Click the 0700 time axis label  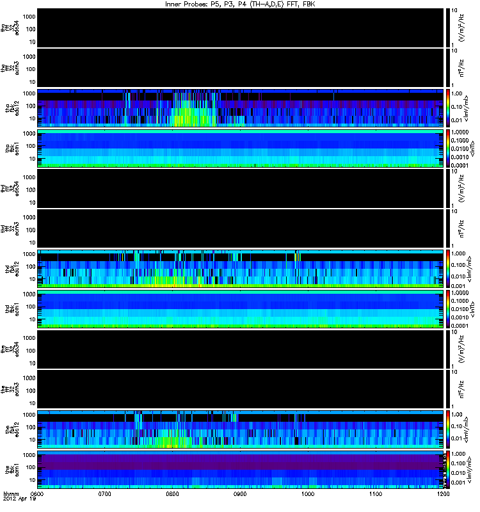point(104,493)
